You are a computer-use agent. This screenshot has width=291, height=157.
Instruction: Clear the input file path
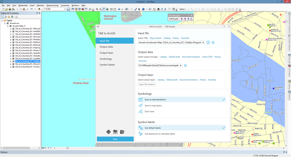[203, 43]
